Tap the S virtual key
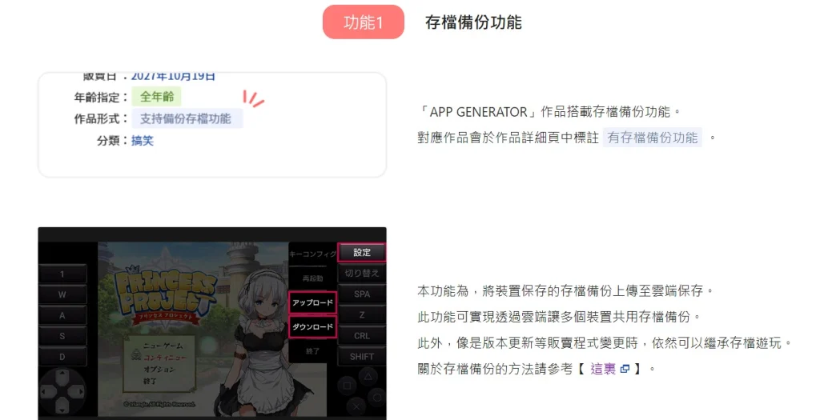This screenshot has height=420, width=820. (x=62, y=337)
